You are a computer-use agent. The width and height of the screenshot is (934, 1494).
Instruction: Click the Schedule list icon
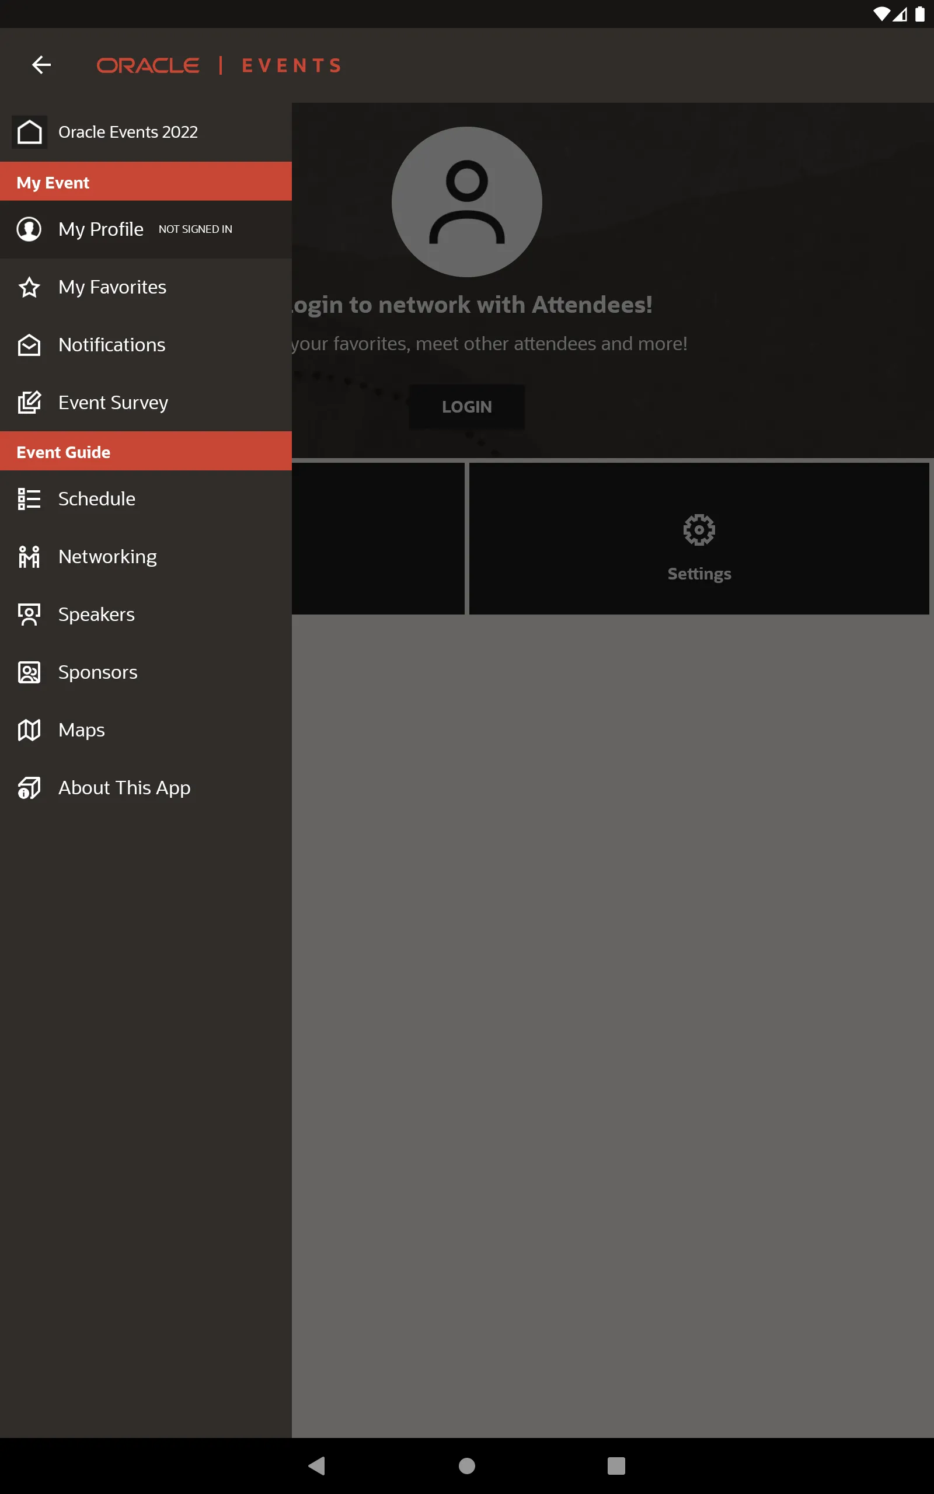click(x=29, y=499)
